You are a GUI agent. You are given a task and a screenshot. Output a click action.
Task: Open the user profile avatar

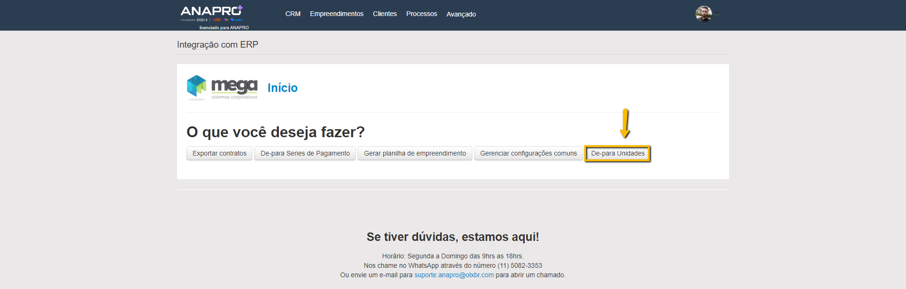[x=703, y=14]
